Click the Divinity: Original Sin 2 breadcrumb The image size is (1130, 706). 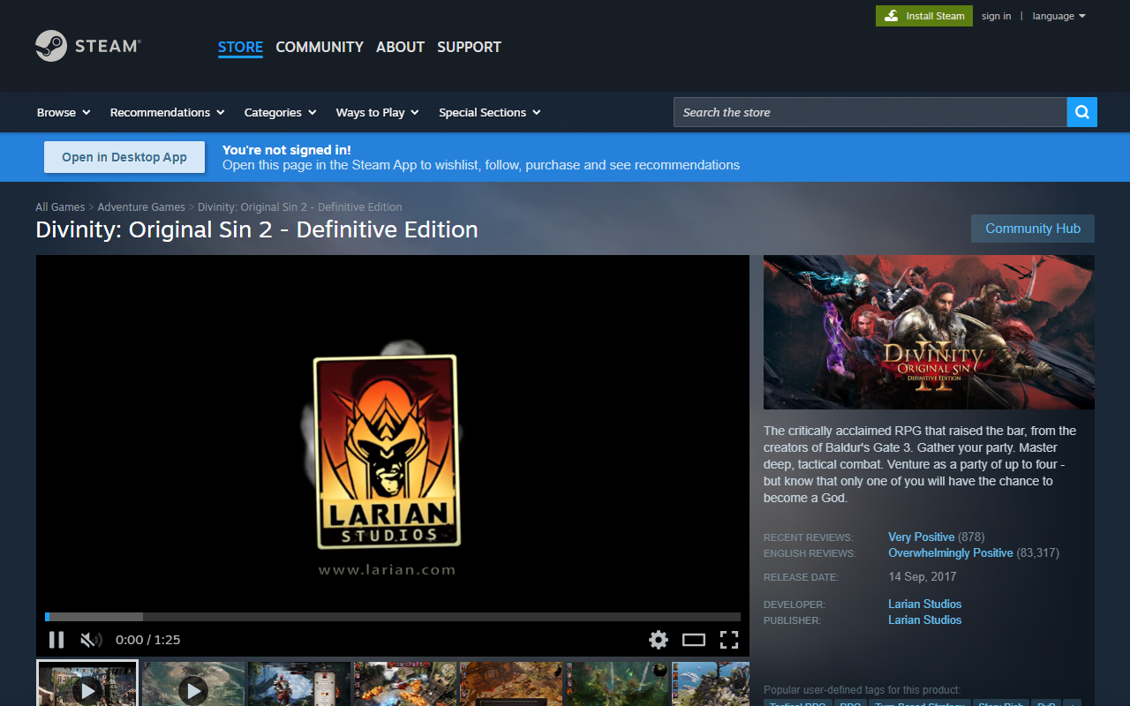point(300,207)
